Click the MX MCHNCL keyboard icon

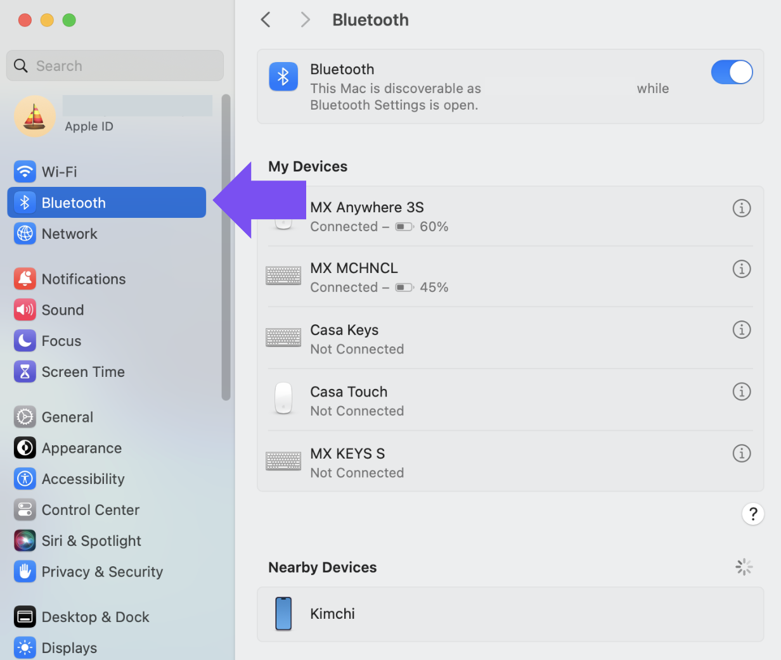click(x=283, y=276)
